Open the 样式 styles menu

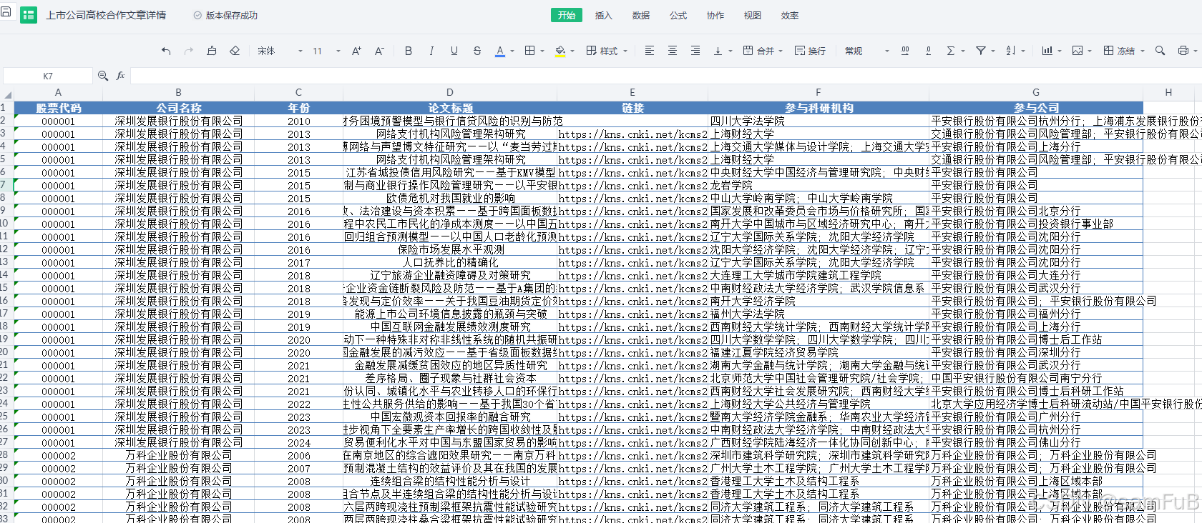point(607,51)
